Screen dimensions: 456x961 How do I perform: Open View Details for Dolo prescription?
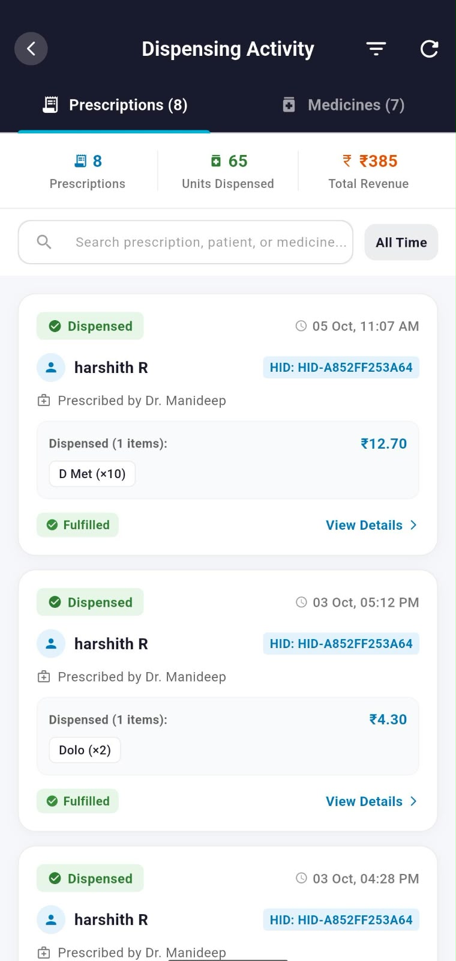[x=371, y=801]
